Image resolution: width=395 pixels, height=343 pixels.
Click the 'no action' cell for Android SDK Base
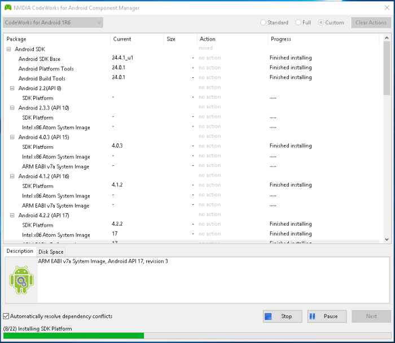[209, 58]
